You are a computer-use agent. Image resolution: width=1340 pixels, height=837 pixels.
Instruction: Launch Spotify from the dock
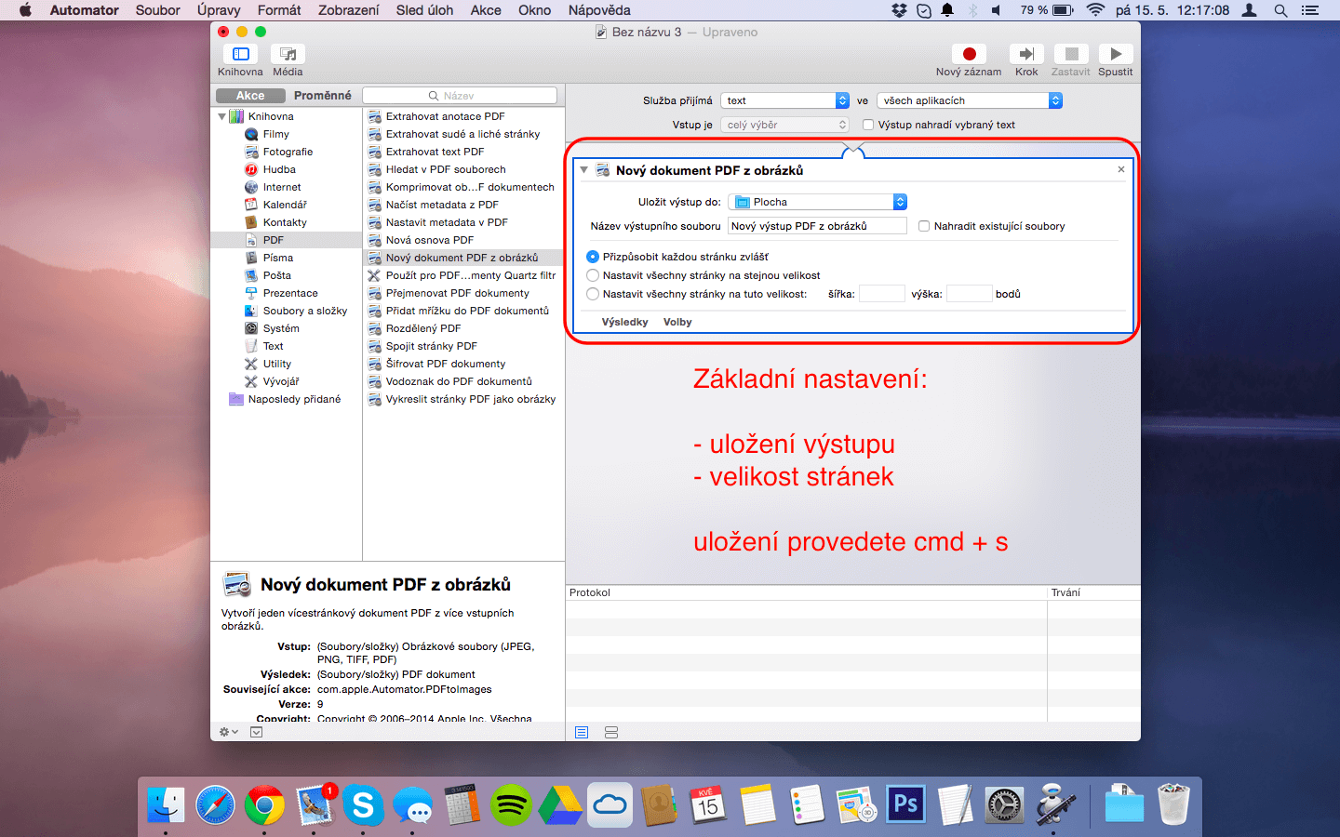511,804
